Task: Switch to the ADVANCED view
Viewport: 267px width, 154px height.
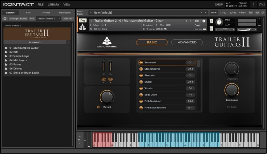Action: click(187, 42)
